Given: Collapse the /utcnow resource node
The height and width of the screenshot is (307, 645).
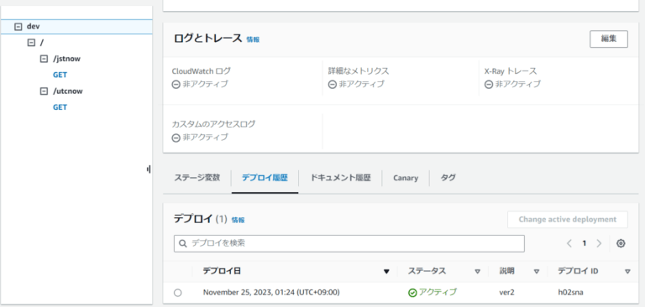Looking at the screenshot, I should [x=44, y=91].
